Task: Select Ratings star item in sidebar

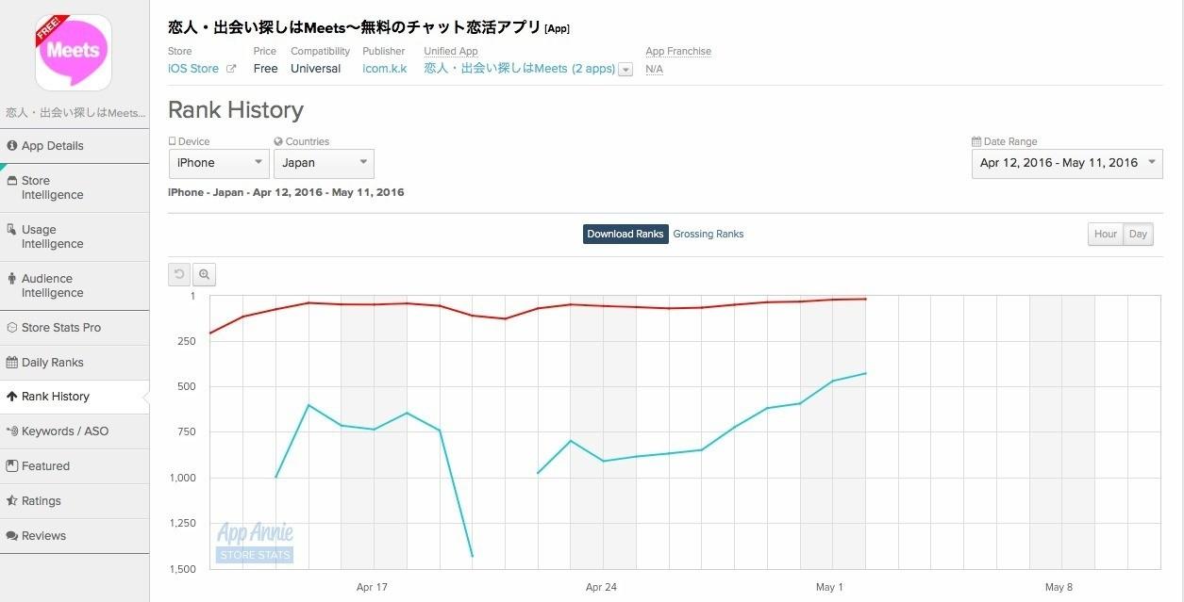Action: coord(75,501)
